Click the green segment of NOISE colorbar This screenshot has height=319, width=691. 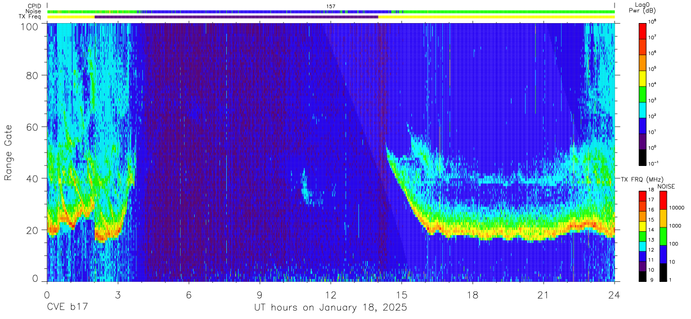point(663,236)
